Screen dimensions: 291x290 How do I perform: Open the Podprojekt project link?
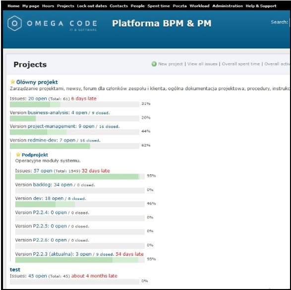coord(35,155)
